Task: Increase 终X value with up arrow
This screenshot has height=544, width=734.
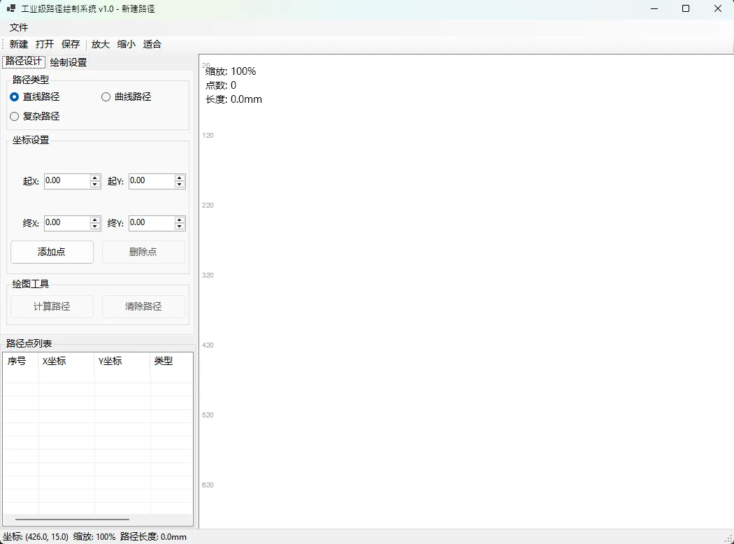Action: click(95, 220)
